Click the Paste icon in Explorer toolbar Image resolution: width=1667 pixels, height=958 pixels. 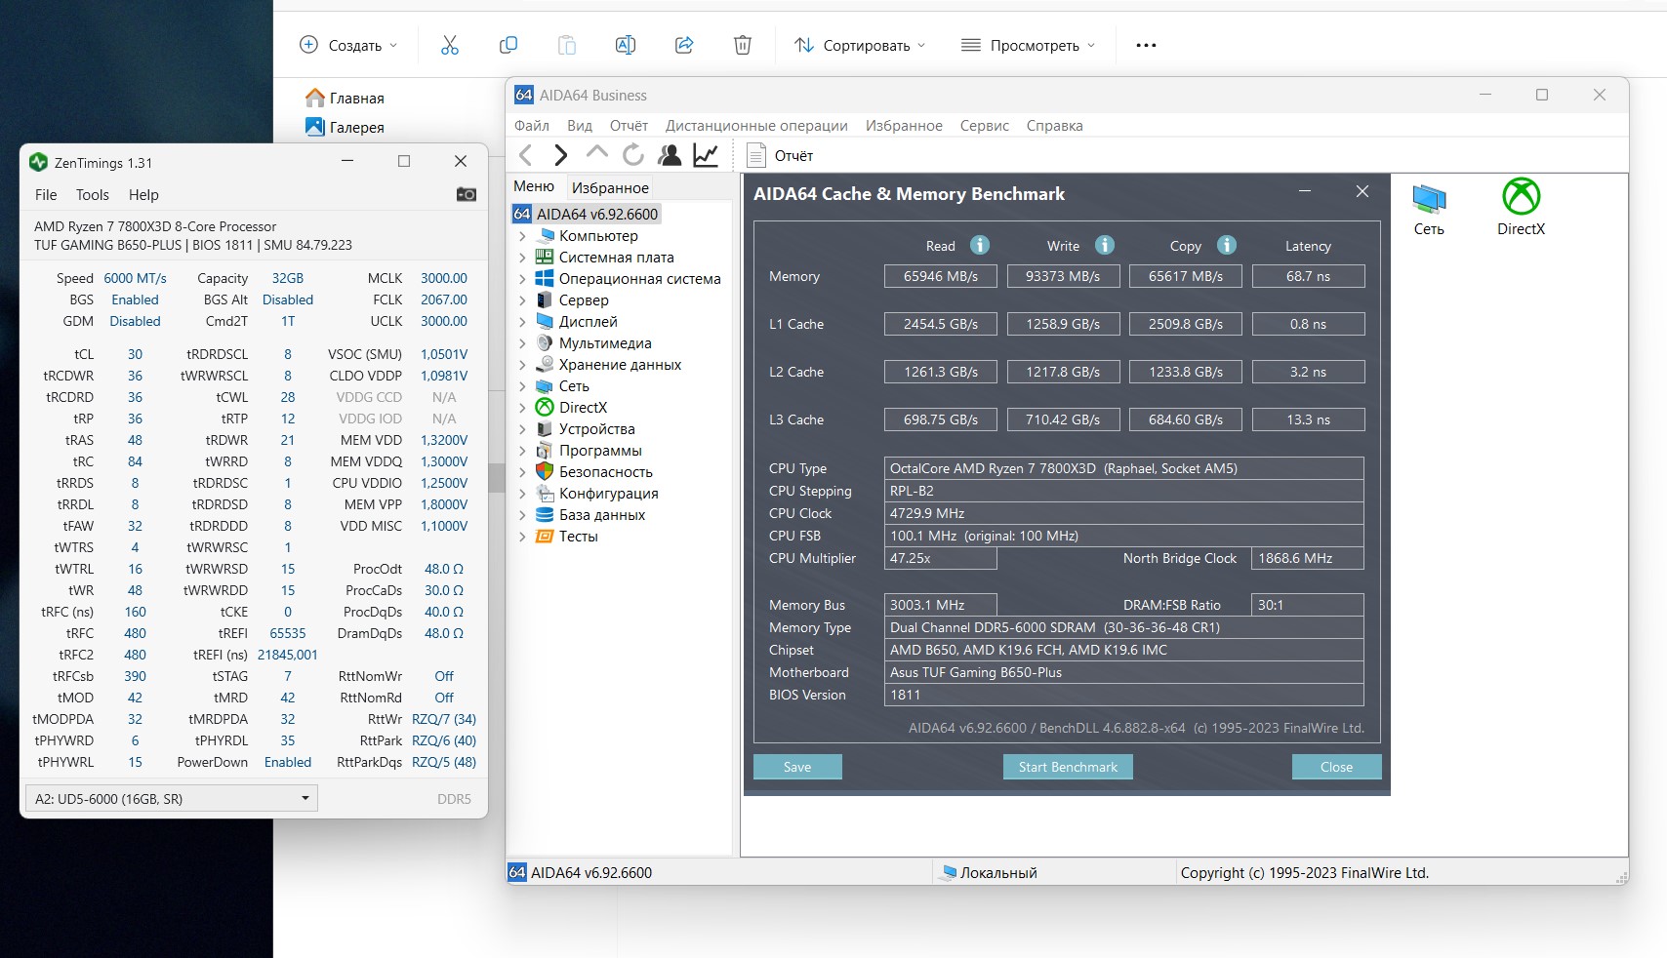tap(567, 45)
